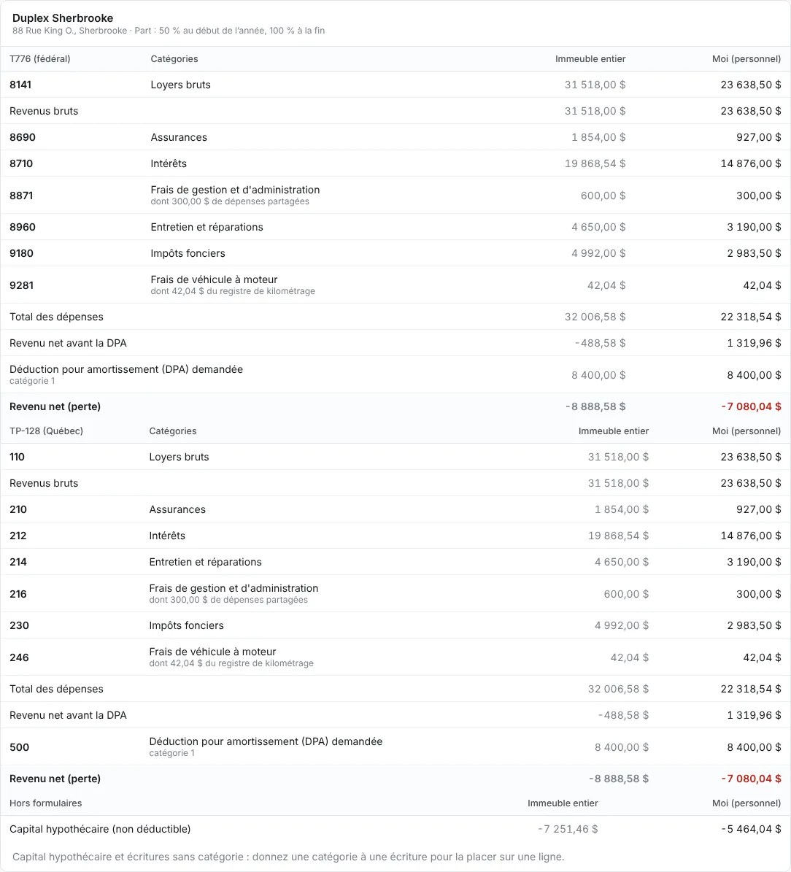791x872 pixels.
Task: Select line code "8690" for Assurances
Action: [22, 137]
